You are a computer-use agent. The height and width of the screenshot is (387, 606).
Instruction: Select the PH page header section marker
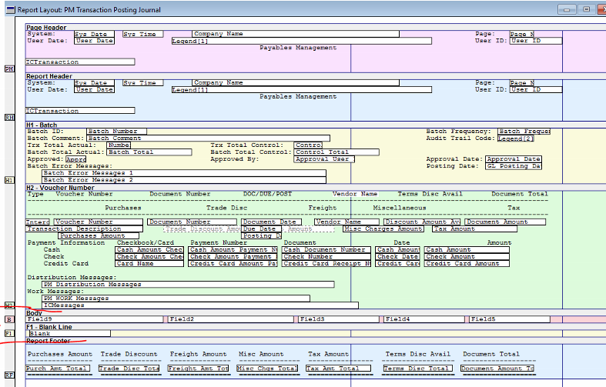[x=9, y=68]
